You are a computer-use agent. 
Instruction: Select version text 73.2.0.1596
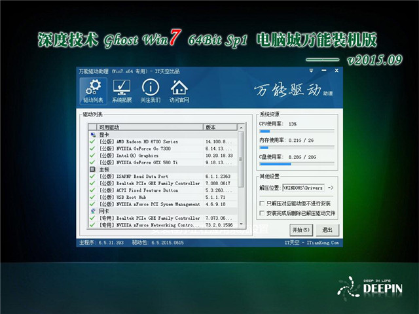click(219, 225)
